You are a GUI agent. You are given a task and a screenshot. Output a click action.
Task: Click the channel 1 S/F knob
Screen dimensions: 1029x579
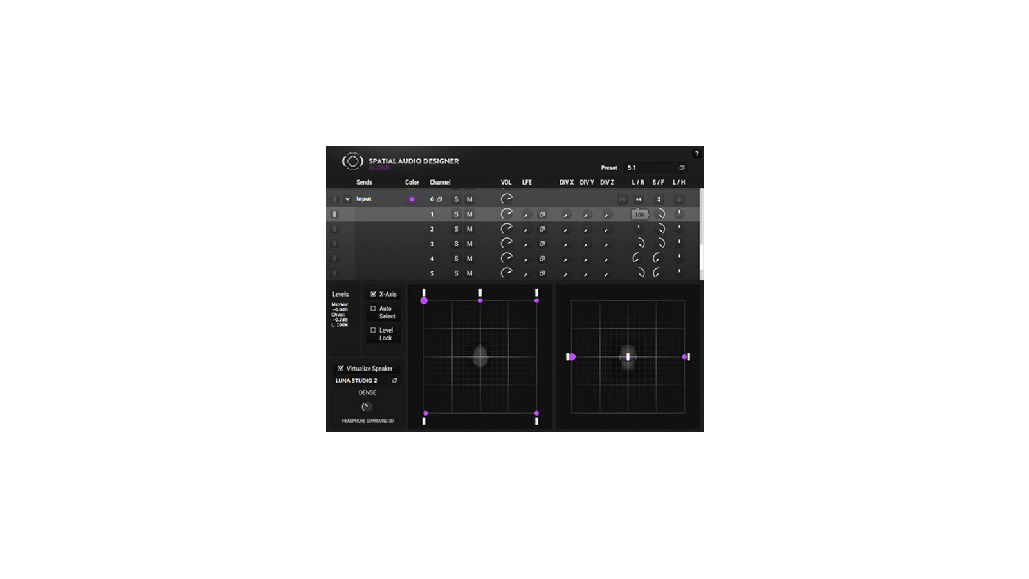coord(659,214)
